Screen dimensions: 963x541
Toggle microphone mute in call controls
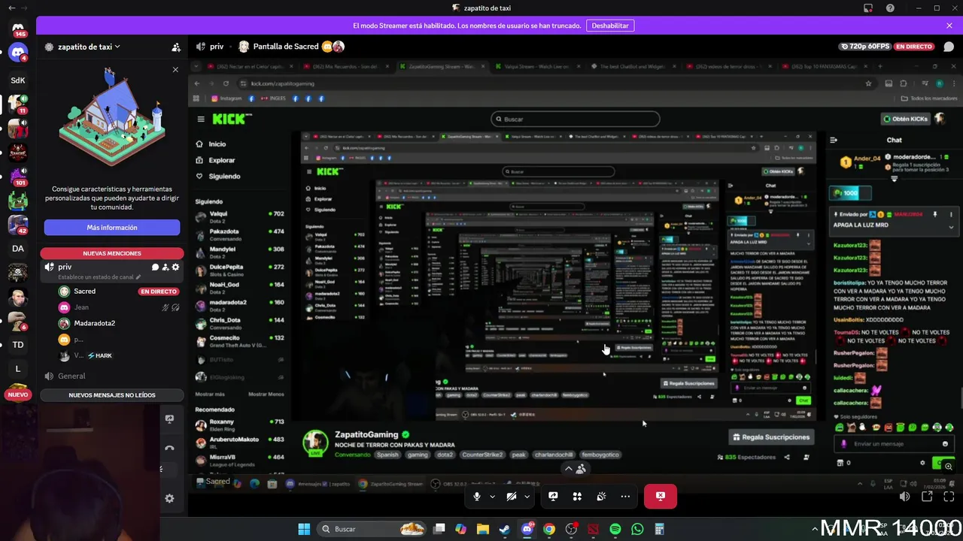coord(476,496)
